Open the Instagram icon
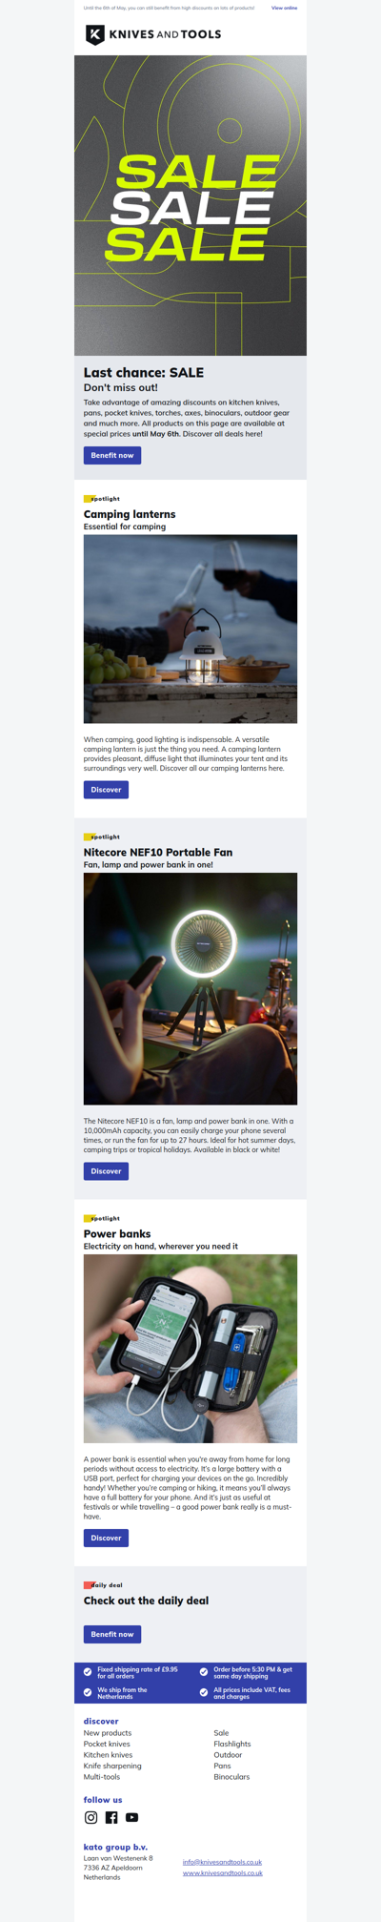Screen dimensions: 381x1922 coord(91,1817)
